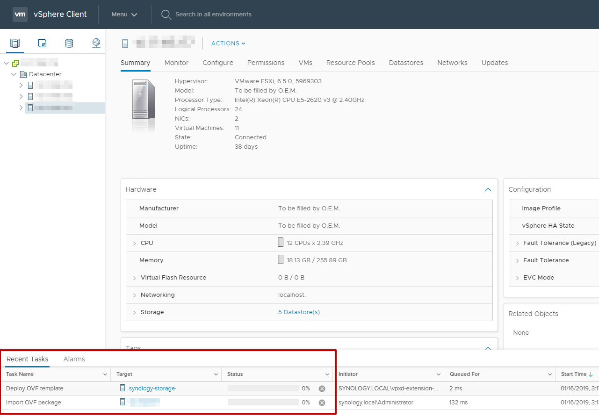Open the Status column filter dropdown
Image resolution: width=599 pixels, height=417 pixels.
pos(327,374)
